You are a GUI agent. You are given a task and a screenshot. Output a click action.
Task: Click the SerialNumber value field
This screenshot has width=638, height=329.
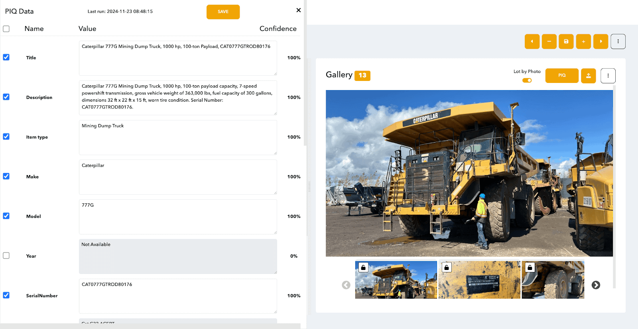coord(178,296)
